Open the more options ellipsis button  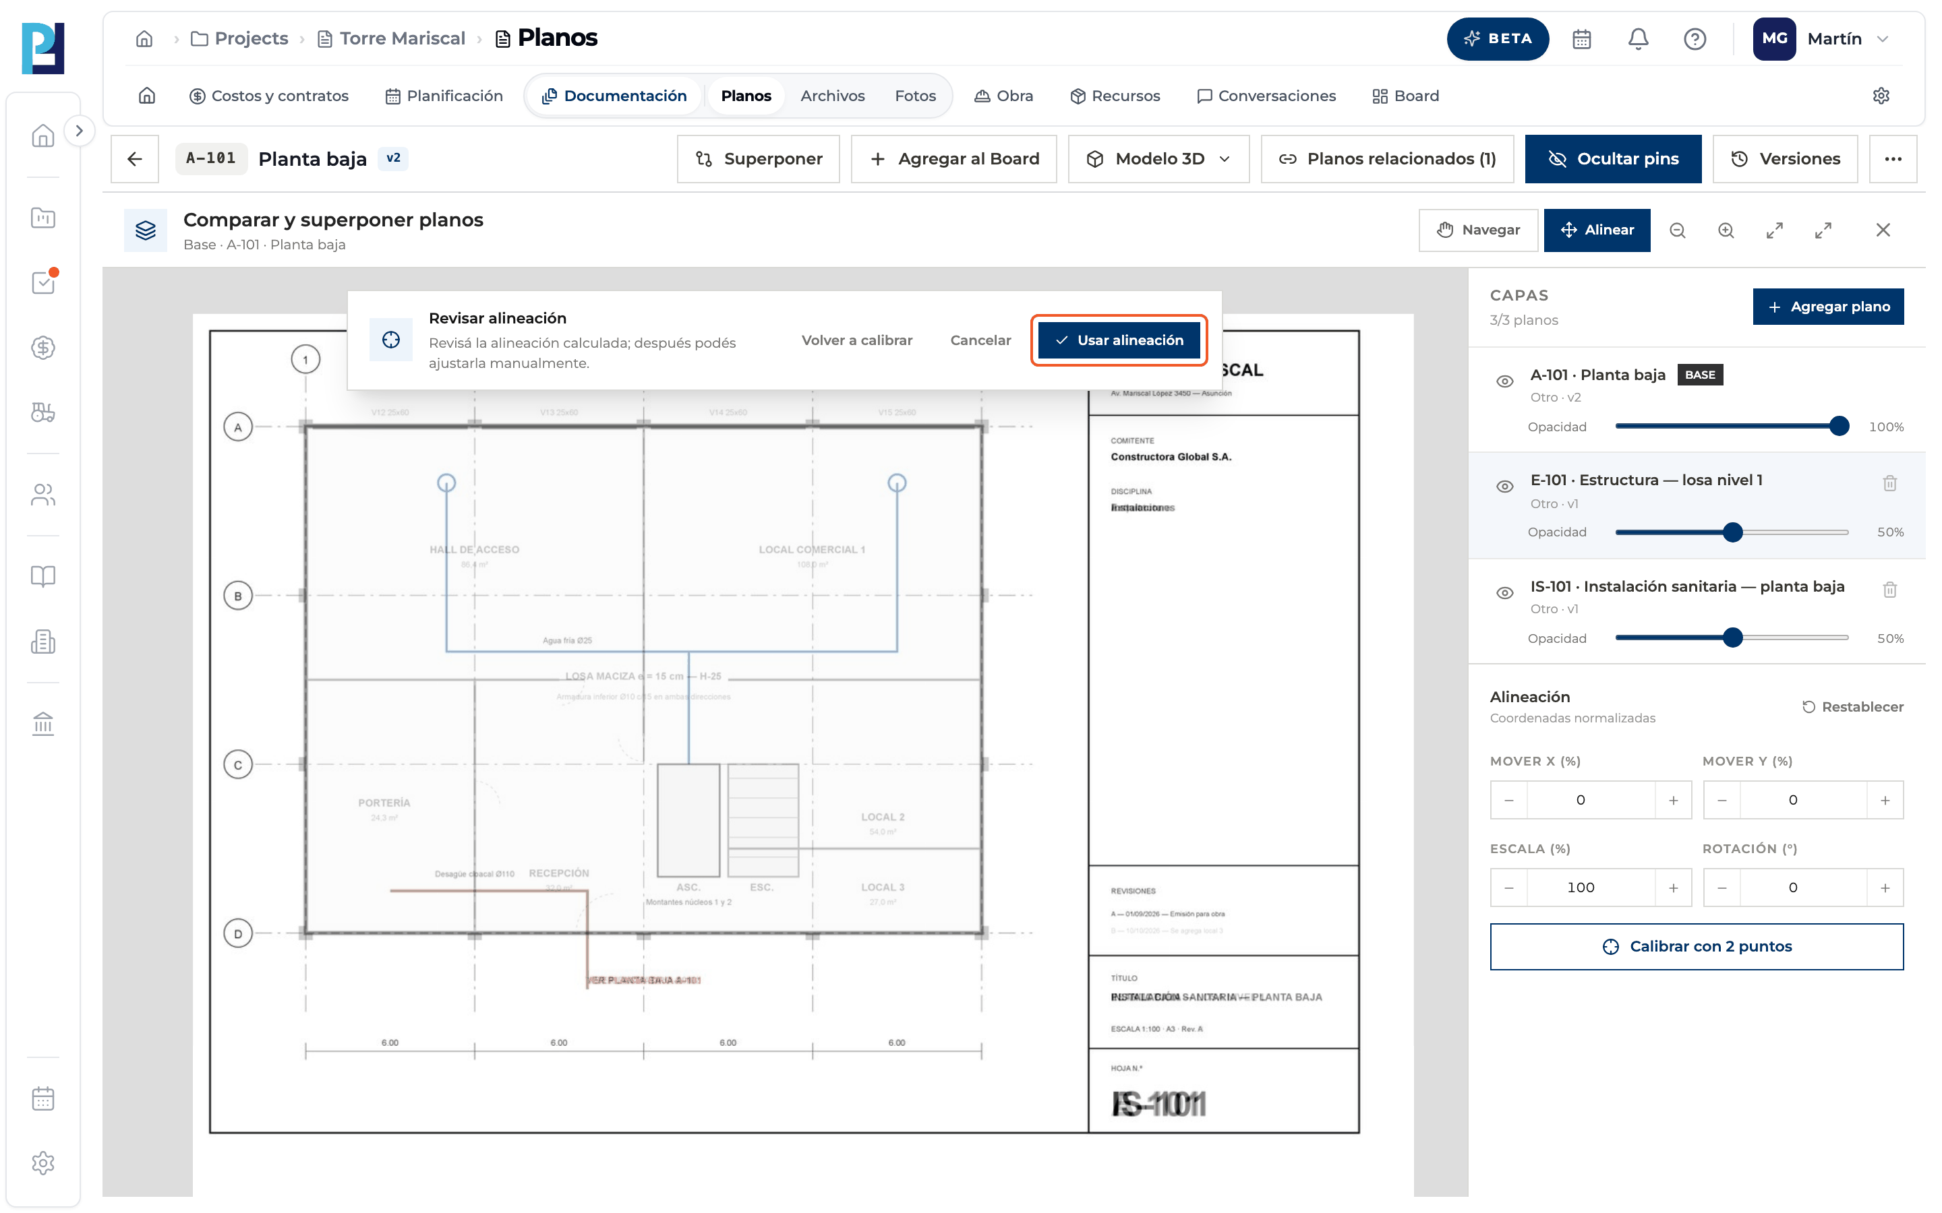pos(1893,159)
